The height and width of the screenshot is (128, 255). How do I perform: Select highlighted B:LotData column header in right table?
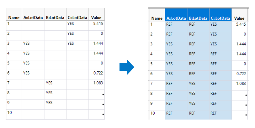(x=199, y=18)
